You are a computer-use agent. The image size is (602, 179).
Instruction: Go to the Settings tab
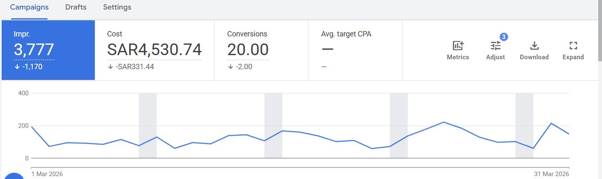[x=117, y=7]
